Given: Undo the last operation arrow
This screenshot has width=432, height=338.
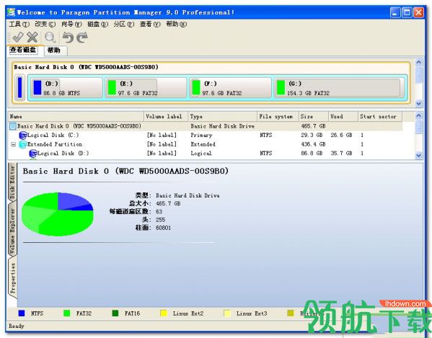Looking at the screenshot, I should point(68,37).
